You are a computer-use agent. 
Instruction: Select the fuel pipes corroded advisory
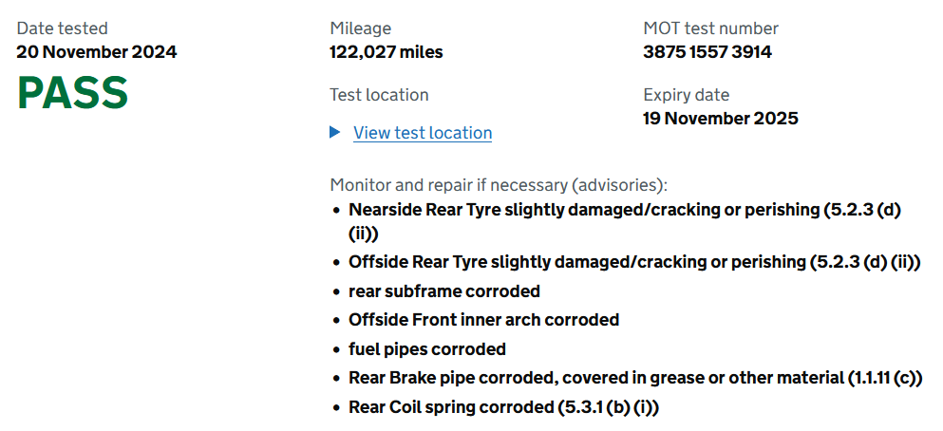(427, 349)
